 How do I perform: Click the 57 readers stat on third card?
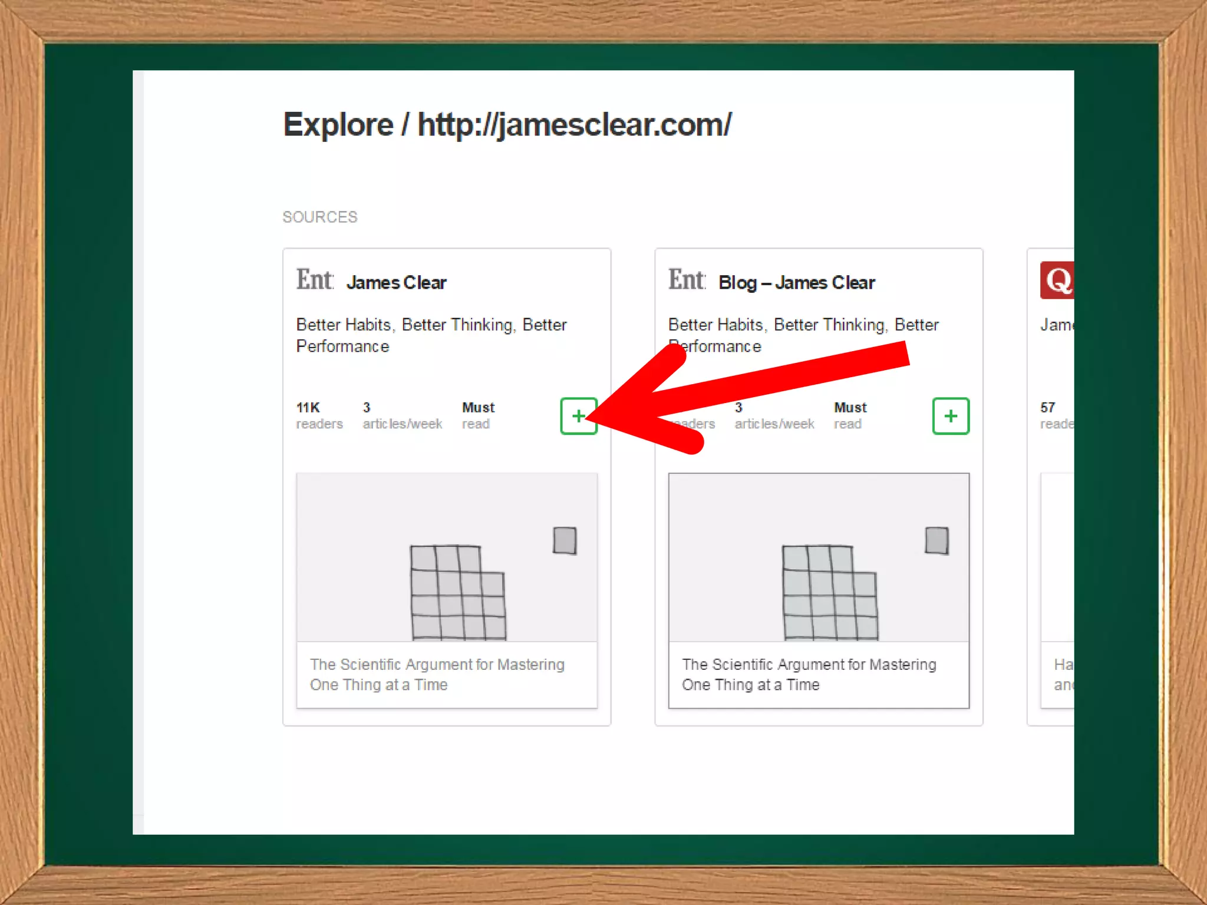(x=1055, y=415)
